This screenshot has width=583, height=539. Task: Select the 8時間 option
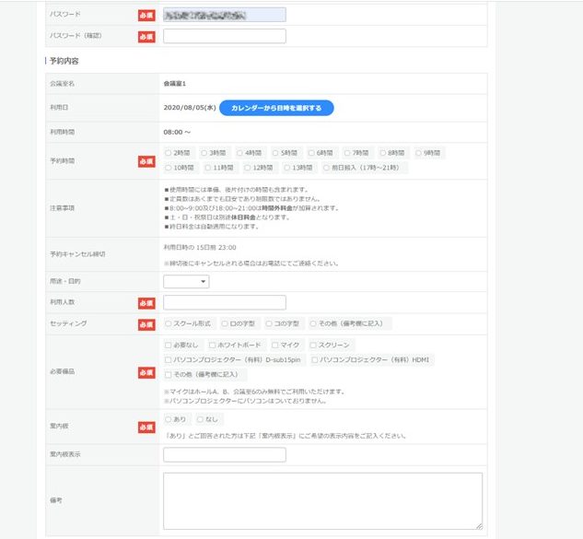click(x=382, y=153)
